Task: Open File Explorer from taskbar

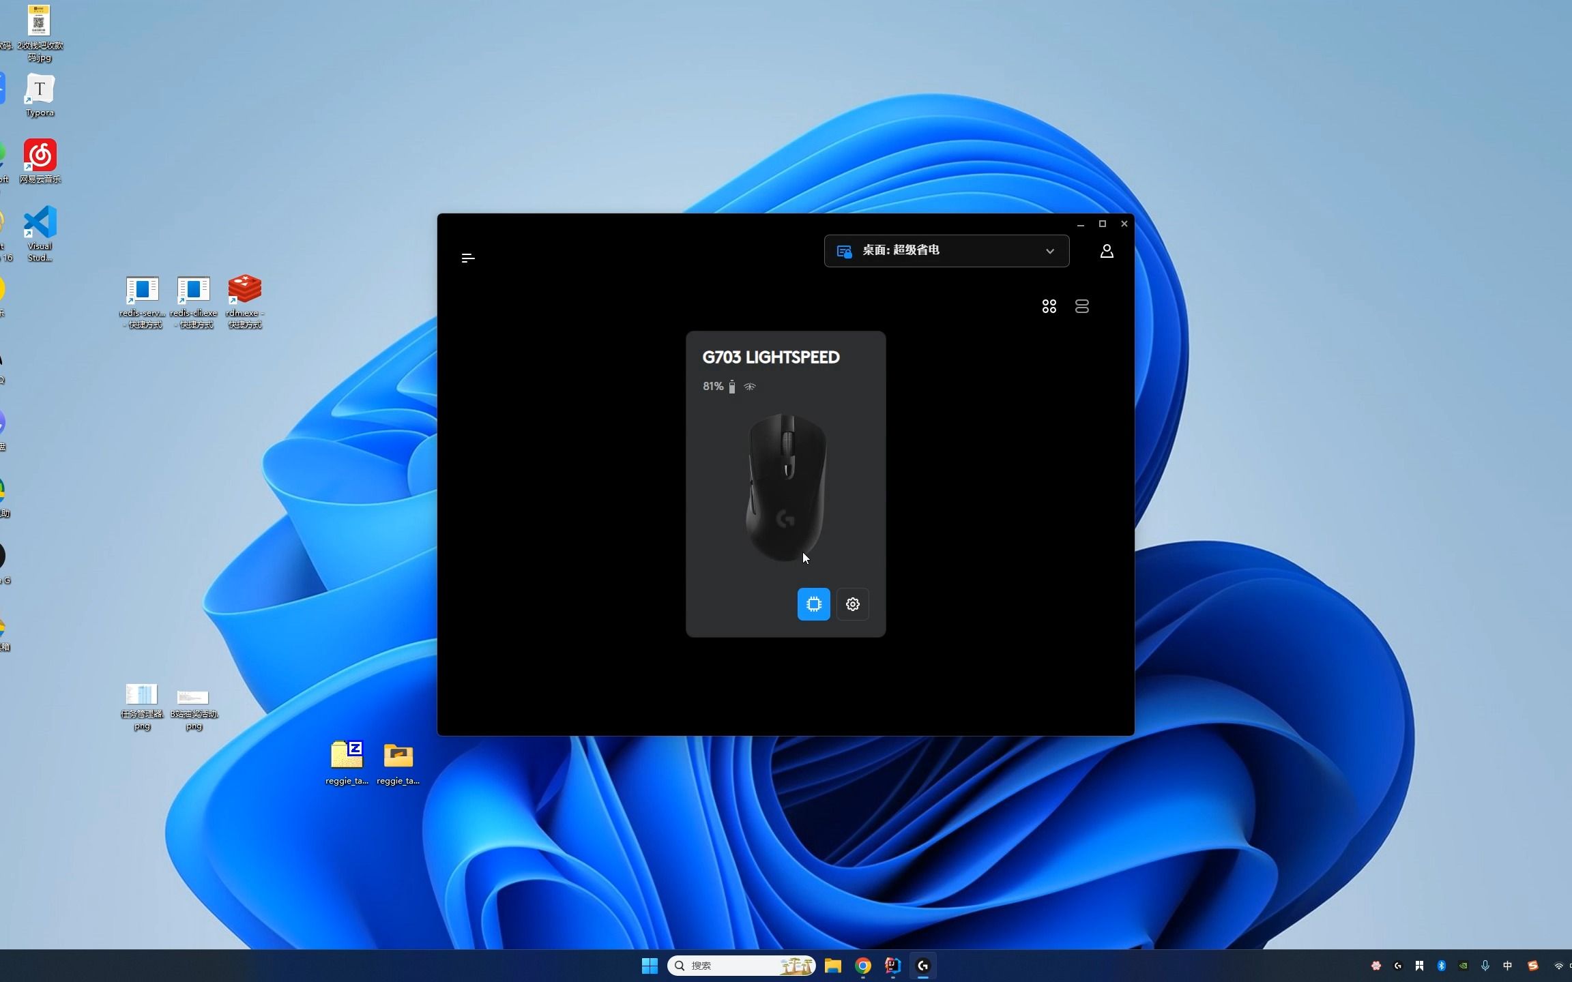Action: (833, 966)
